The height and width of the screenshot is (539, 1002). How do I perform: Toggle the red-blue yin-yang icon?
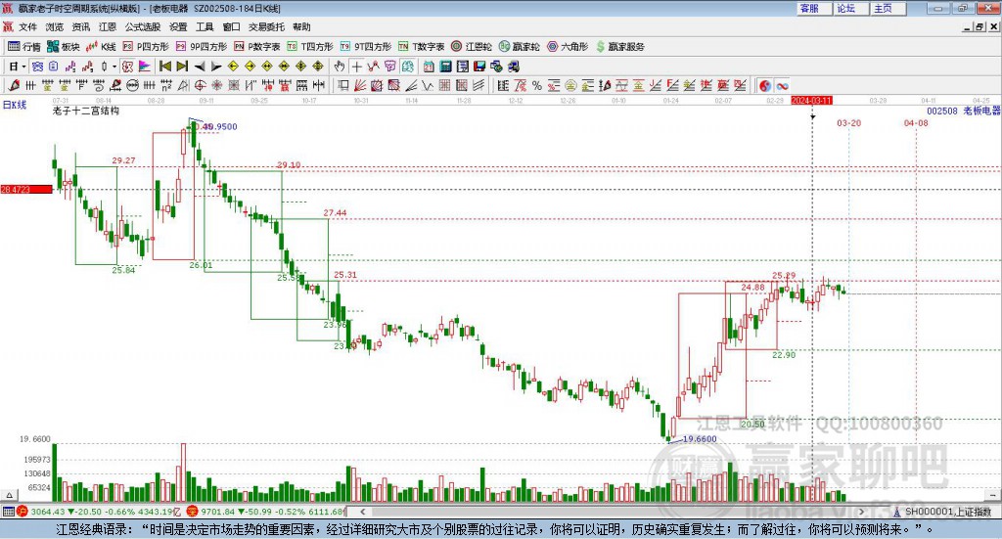(x=765, y=85)
